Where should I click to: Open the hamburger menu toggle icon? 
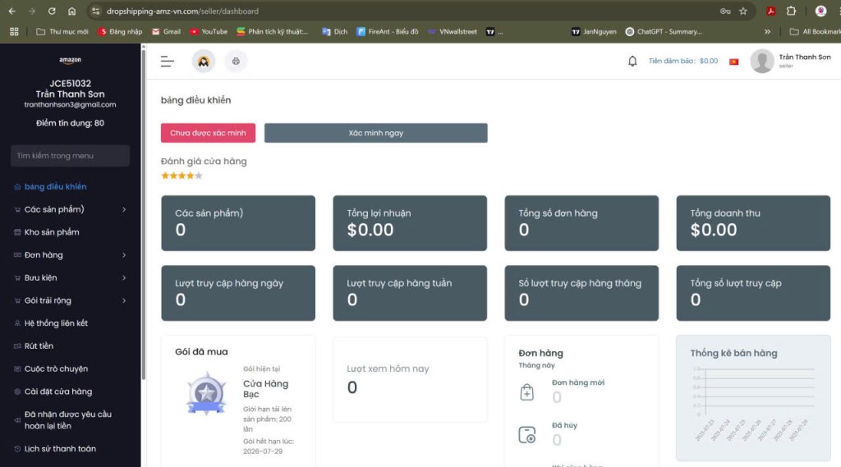pyautogui.click(x=168, y=61)
